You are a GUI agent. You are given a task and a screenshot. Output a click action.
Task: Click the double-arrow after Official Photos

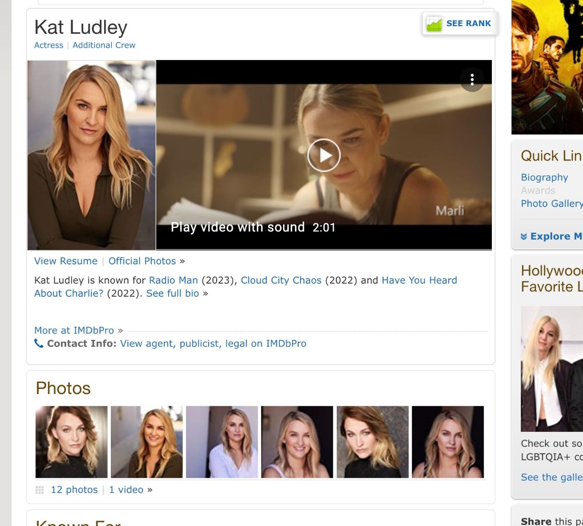(182, 261)
